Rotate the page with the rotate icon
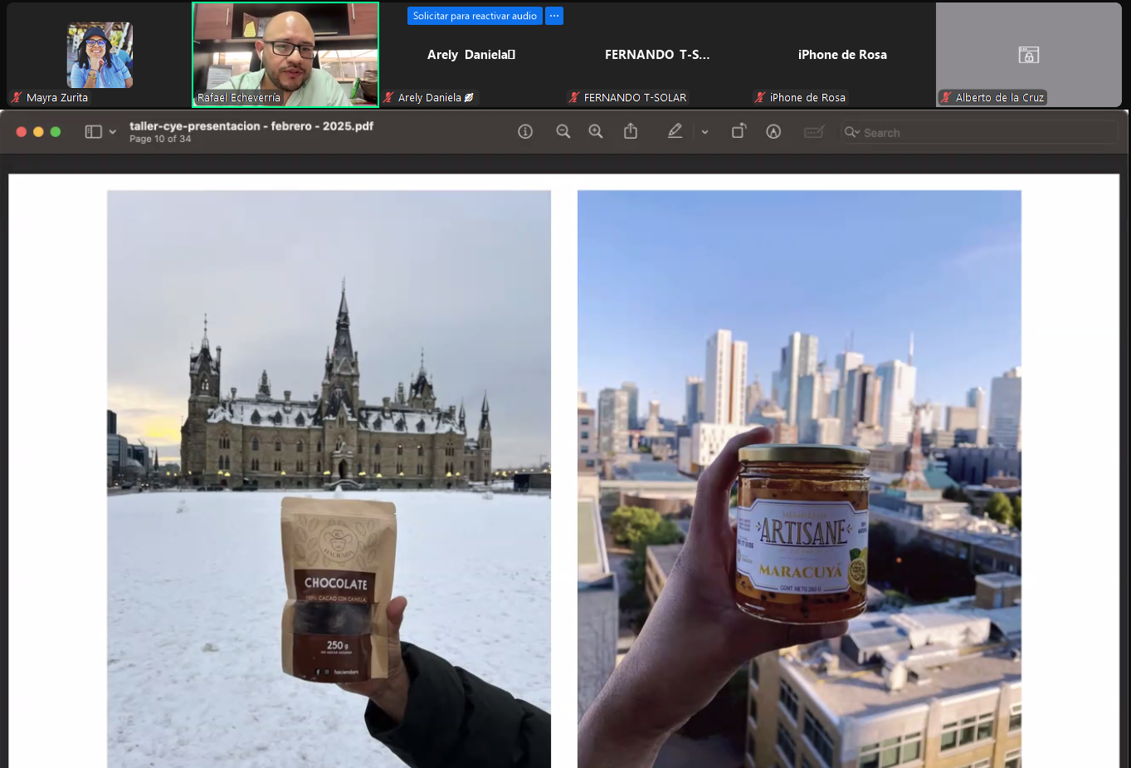This screenshot has width=1131, height=768. point(739,131)
